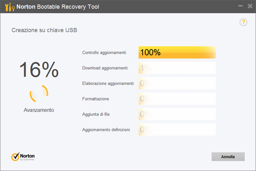Click the Norton by Symantec logo

click(x=23, y=157)
